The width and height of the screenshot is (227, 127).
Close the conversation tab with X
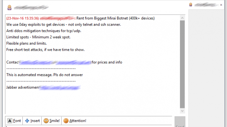pyautogui.click(x=221, y=5)
